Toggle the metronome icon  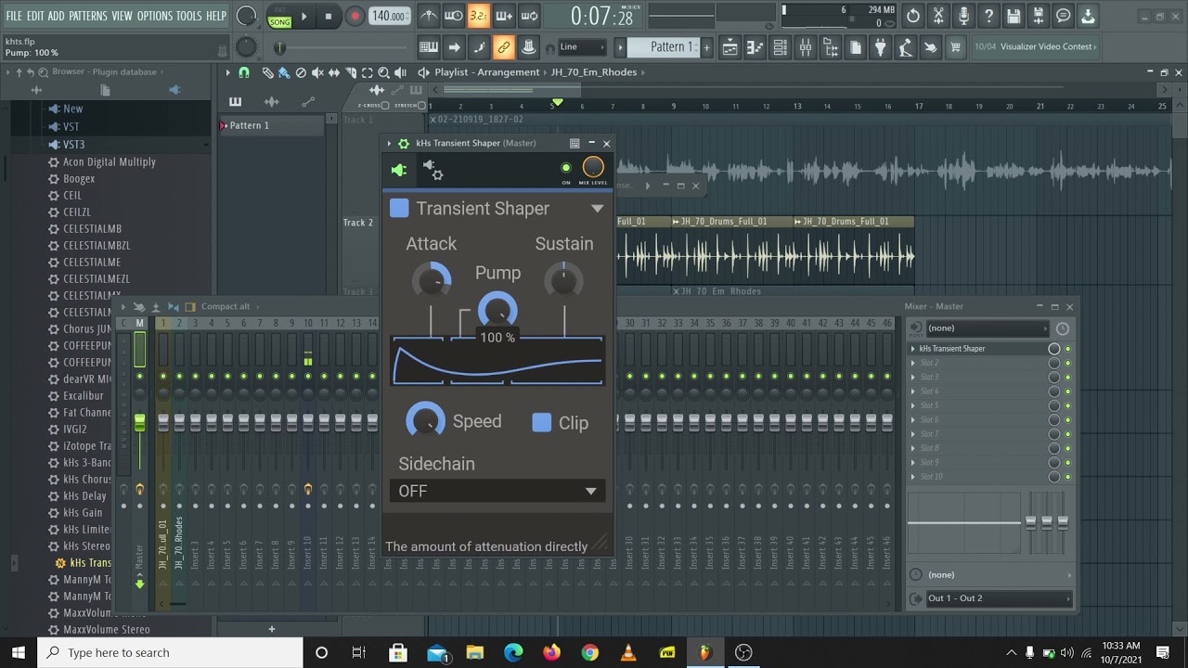pos(429,16)
